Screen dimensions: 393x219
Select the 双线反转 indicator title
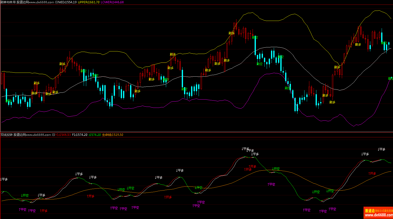(x=7, y=135)
